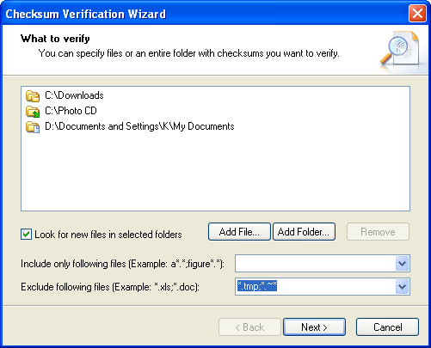Click the Add File... button
431x348 pixels.
(239, 232)
